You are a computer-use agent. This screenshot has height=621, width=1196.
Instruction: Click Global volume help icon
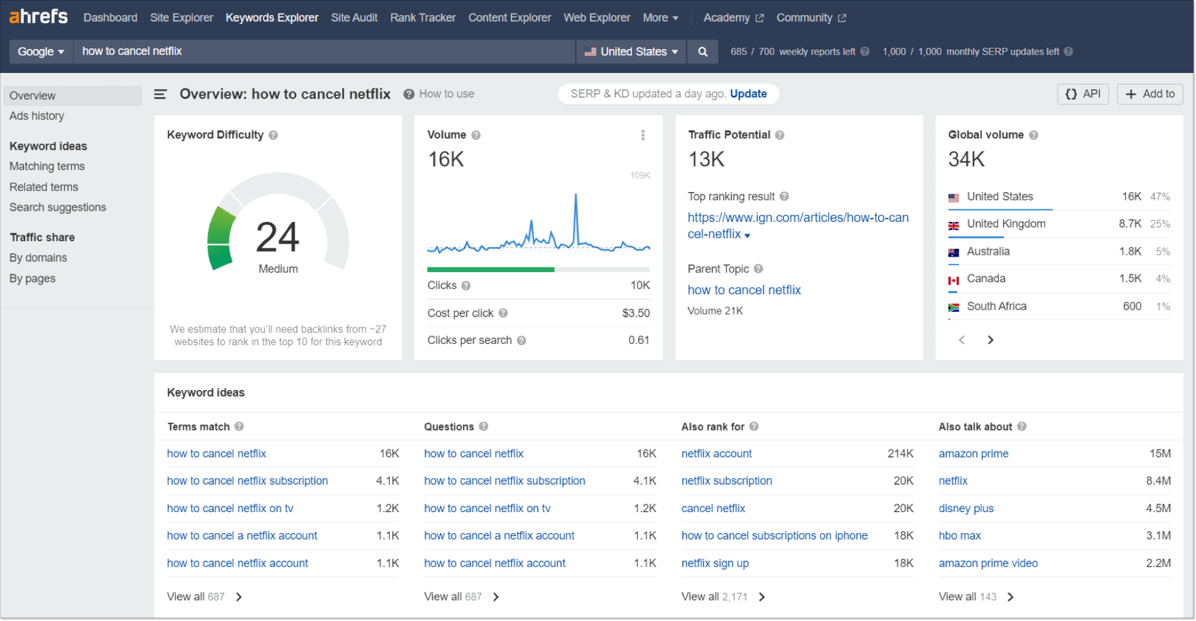[1034, 135]
